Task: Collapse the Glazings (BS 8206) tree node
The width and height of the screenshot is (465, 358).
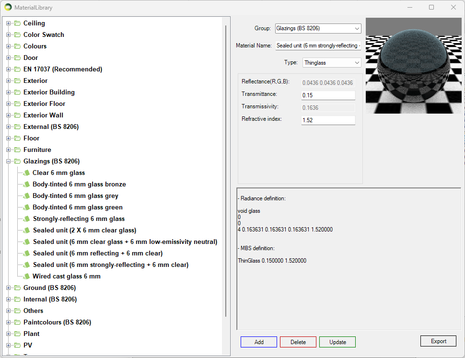Action: [8, 162]
